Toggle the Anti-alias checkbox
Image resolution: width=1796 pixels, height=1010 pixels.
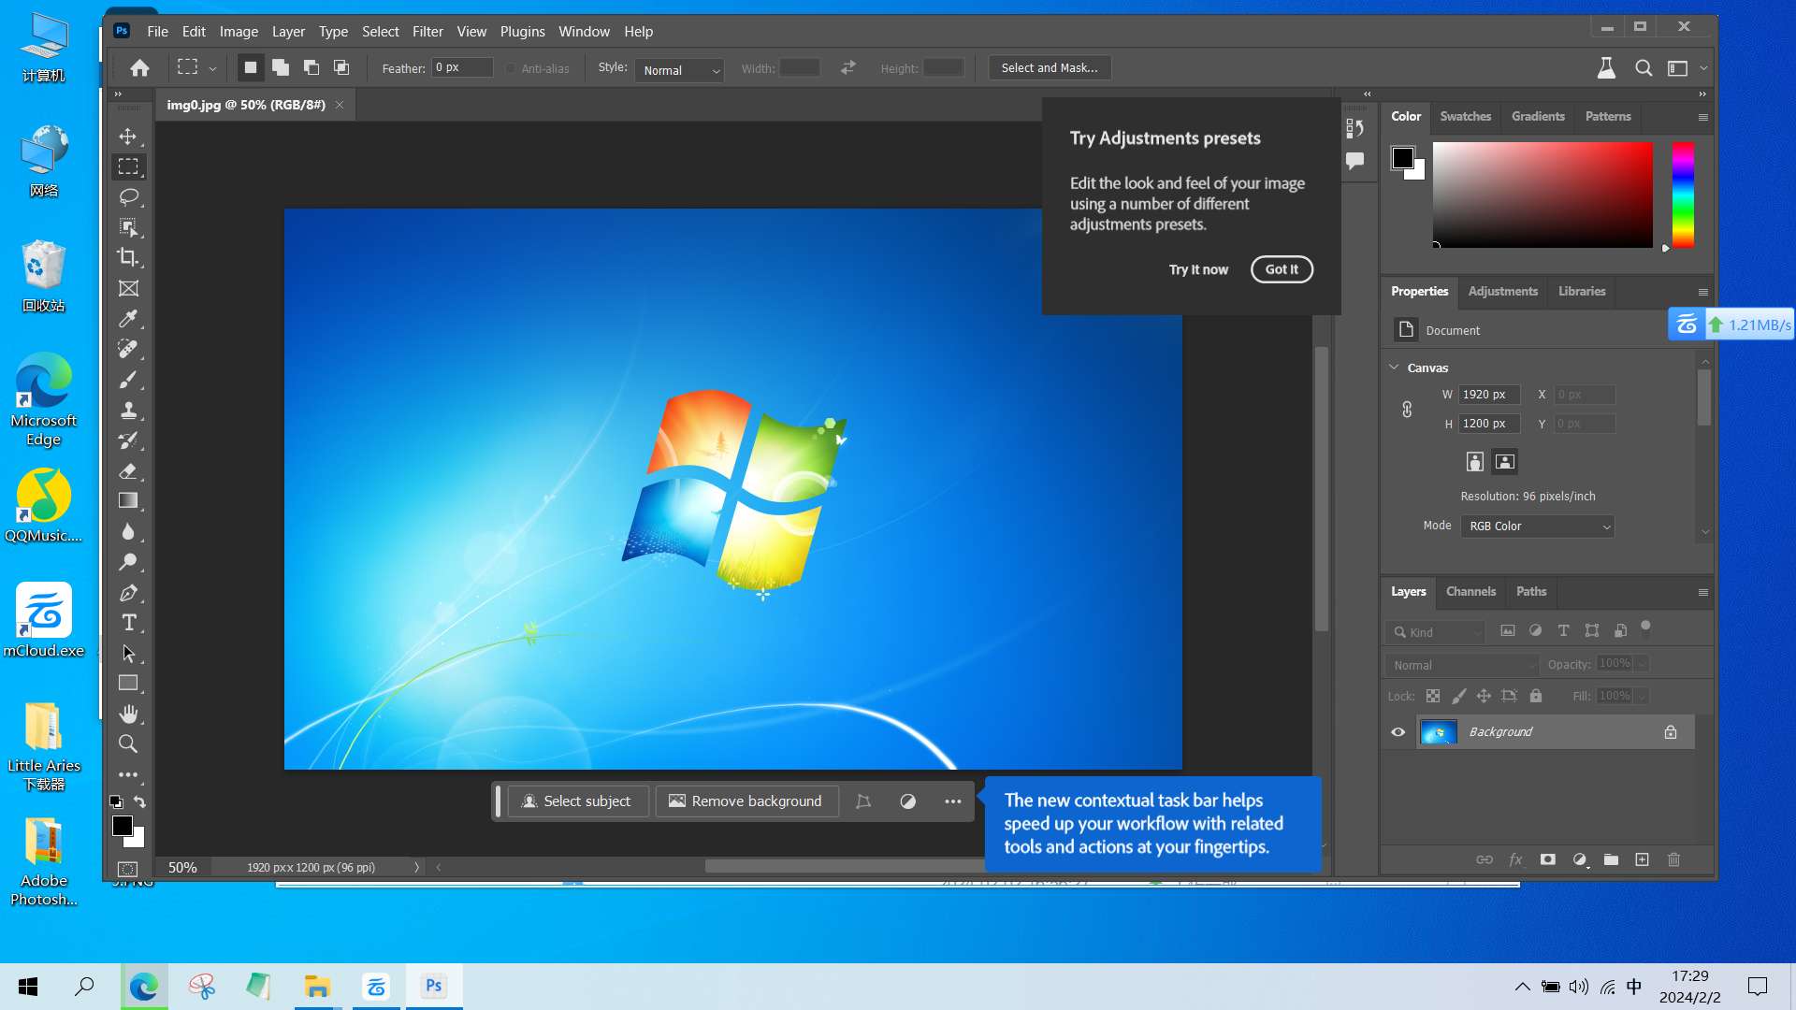[x=511, y=68]
